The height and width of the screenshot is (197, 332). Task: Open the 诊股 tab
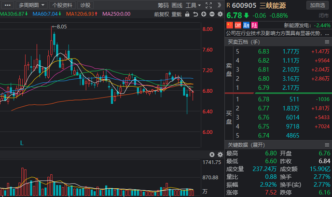coord(85,5)
